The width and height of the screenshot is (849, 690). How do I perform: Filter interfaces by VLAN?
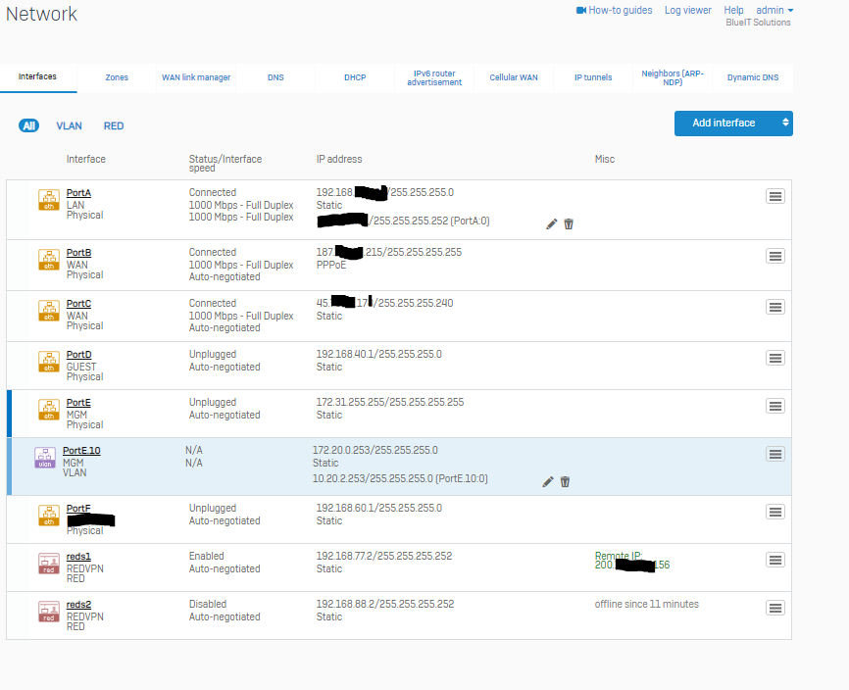pos(69,125)
